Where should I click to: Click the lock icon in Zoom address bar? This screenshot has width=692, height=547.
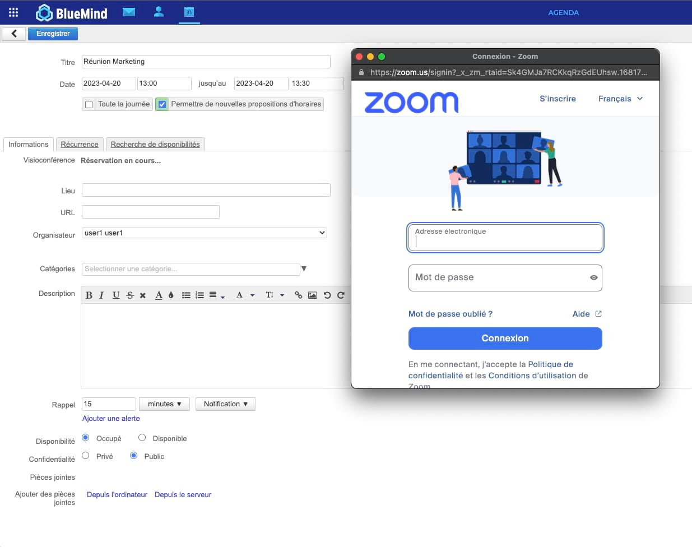click(361, 72)
